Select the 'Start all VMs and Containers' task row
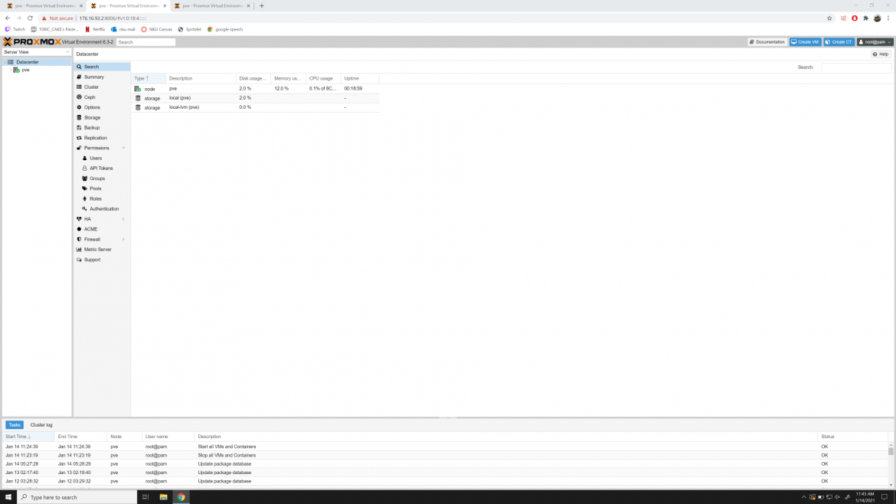The width and height of the screenshot is (896, 504). click(x=445, y=447)
